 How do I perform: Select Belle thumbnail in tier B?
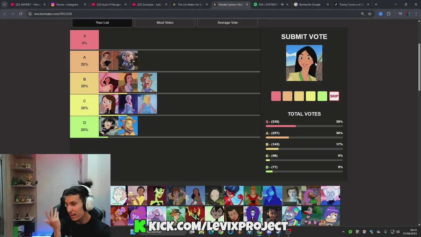pyautogui.click(x=128, y=83)
